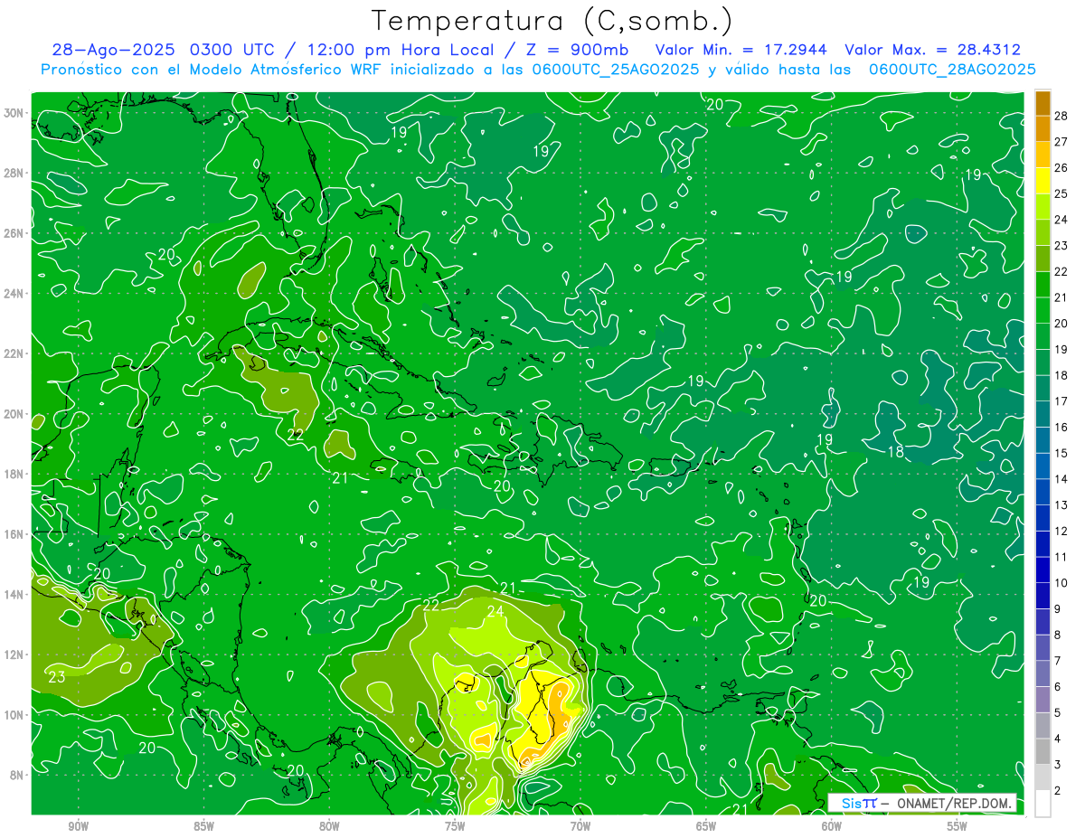This screenshot has height=838, width=1085.
Task: Click the "ONAMET/REP.DOM." credit label
Action: [x=953, y=803]
